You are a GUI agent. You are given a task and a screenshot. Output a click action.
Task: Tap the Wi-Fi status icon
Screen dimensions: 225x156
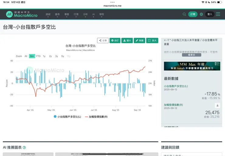click(203, 2)
